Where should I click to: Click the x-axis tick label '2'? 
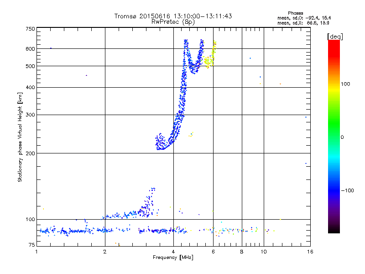[105, 252]
